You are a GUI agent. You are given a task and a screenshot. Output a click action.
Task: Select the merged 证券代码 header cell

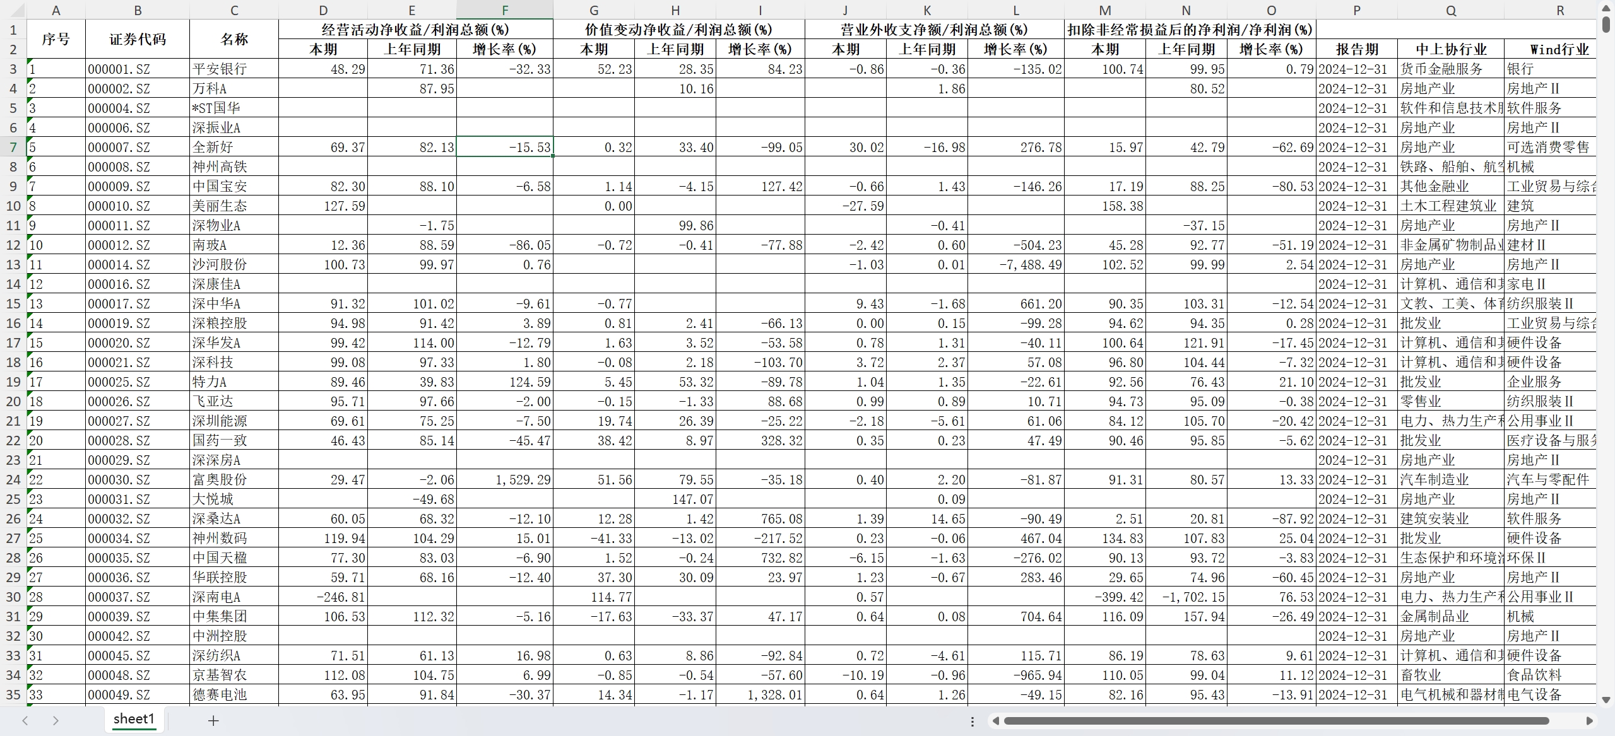point(138,39)
